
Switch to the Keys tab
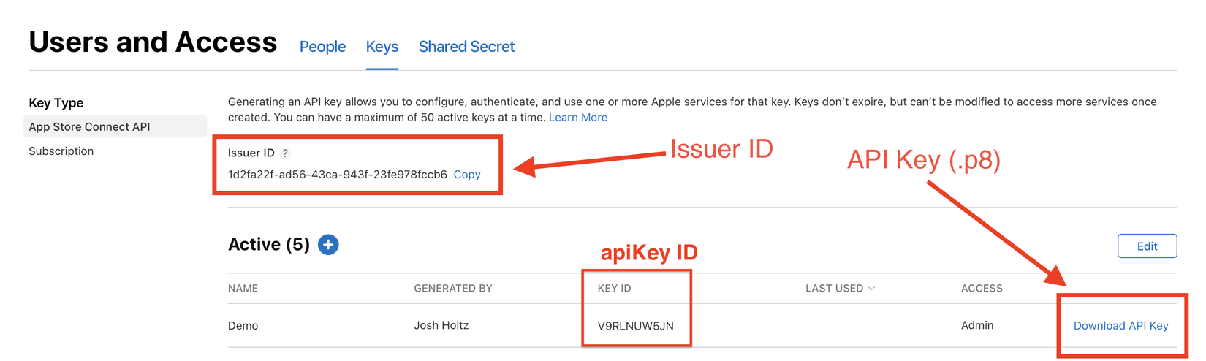coord(382,47)
